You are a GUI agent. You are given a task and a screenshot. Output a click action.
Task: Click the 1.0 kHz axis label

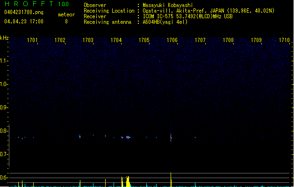coord(4,84)
